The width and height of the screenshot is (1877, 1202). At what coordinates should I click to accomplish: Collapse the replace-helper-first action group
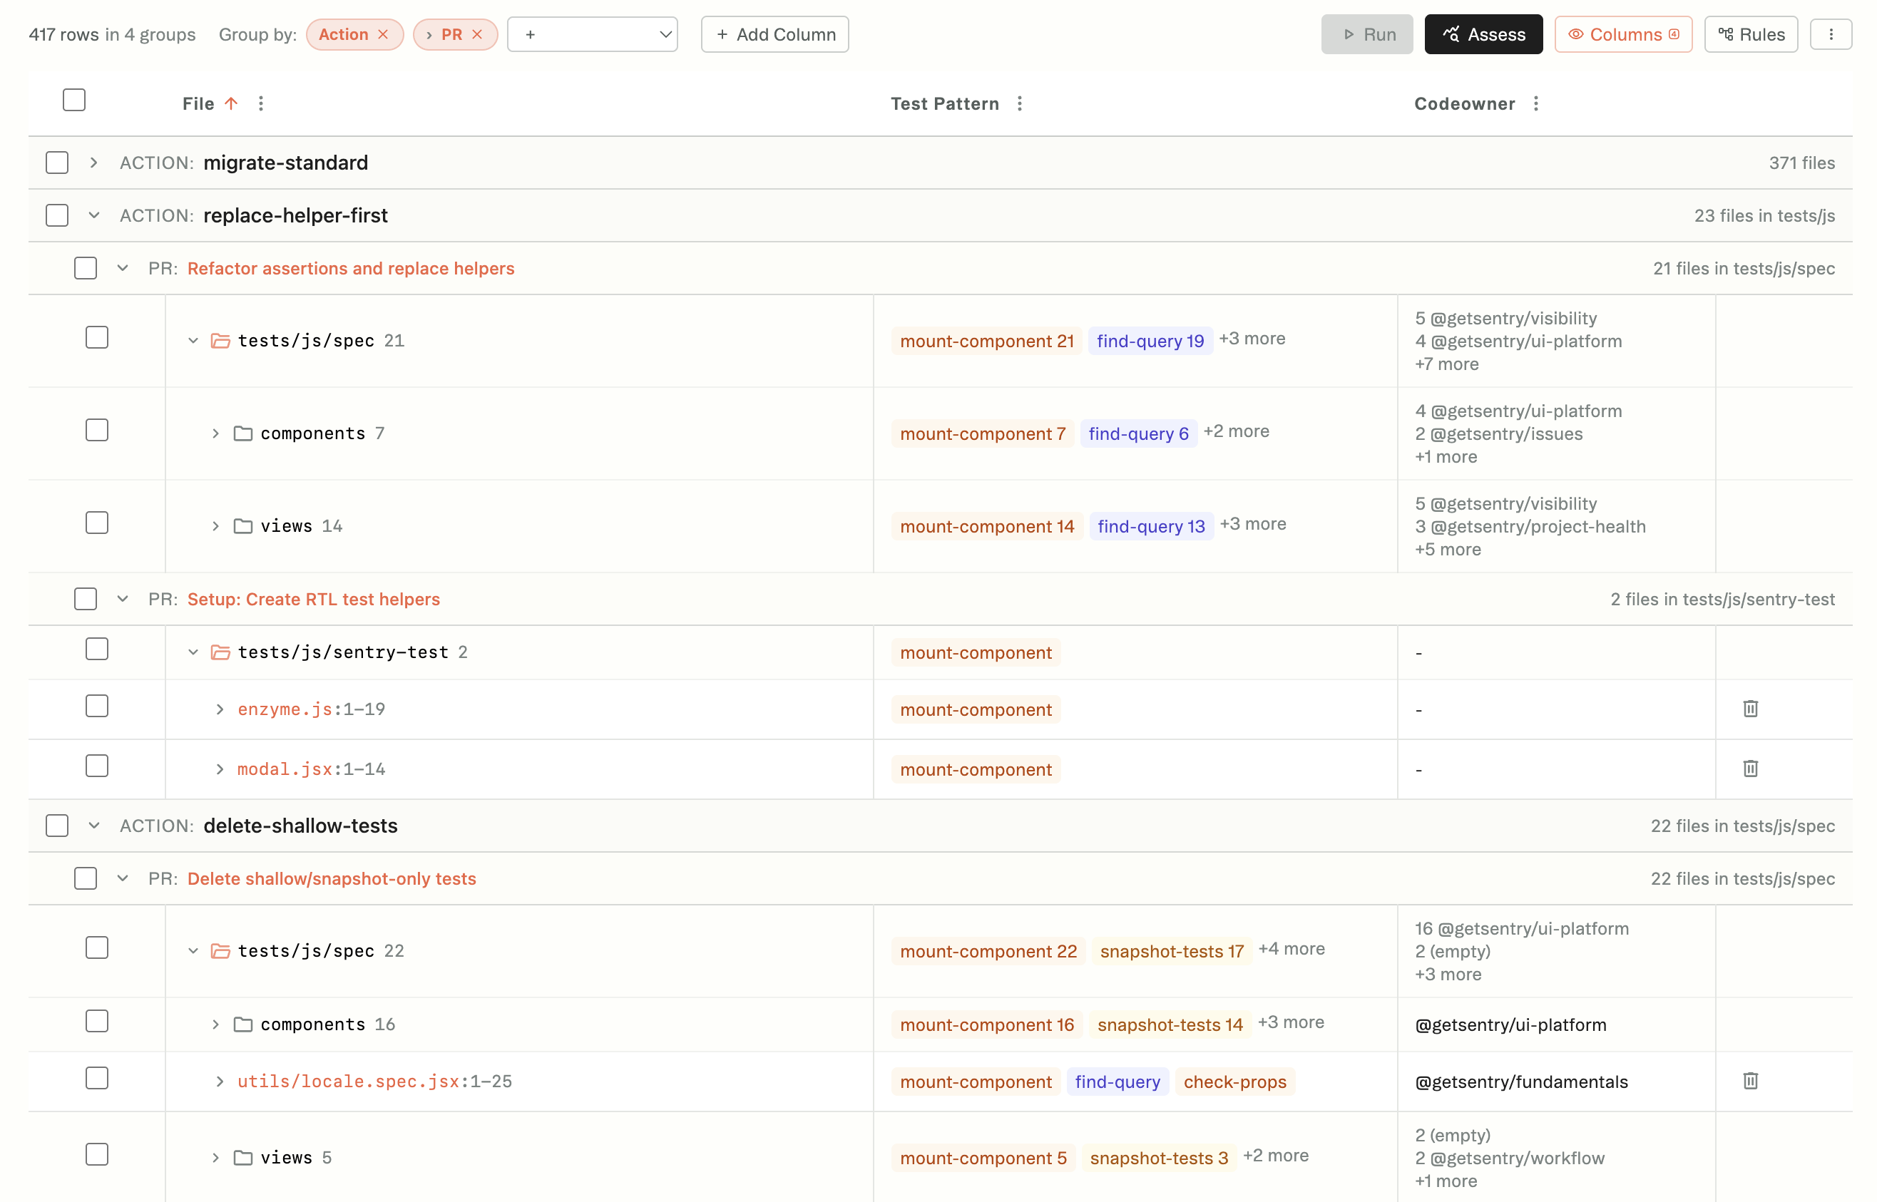click(x=94, y=215)
